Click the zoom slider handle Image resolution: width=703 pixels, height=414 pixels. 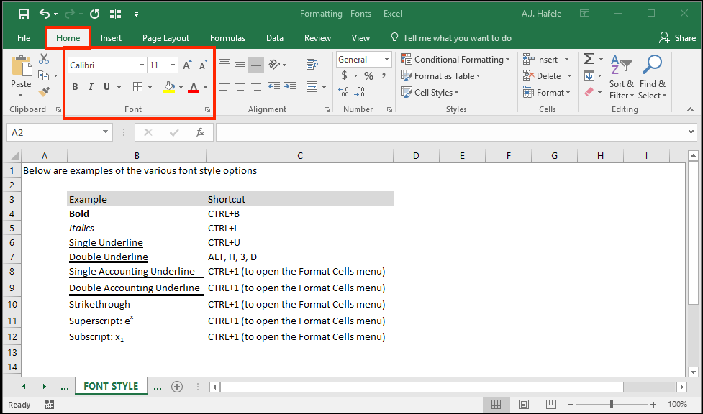611,405
